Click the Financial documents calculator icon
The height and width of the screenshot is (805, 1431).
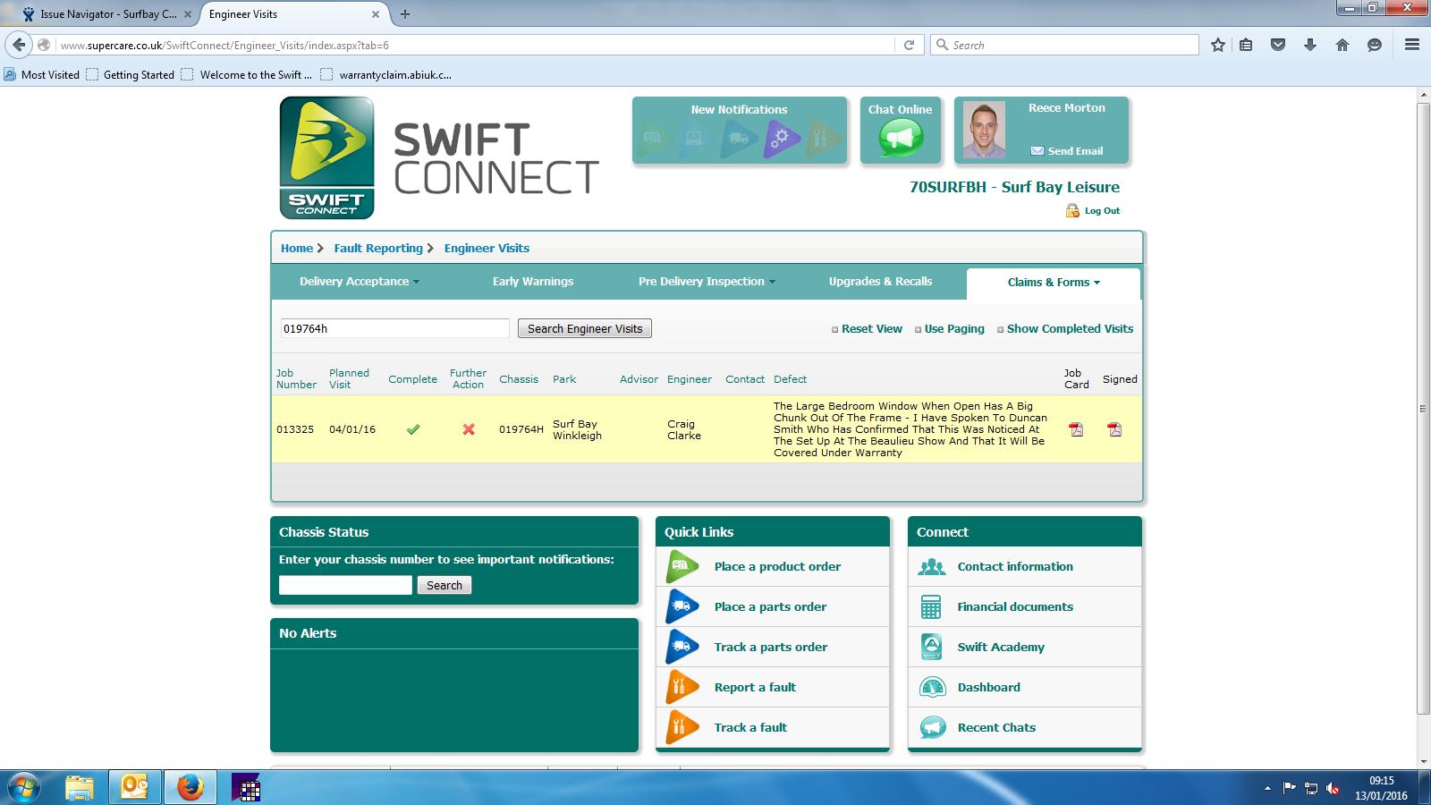(x=931, y=607)
